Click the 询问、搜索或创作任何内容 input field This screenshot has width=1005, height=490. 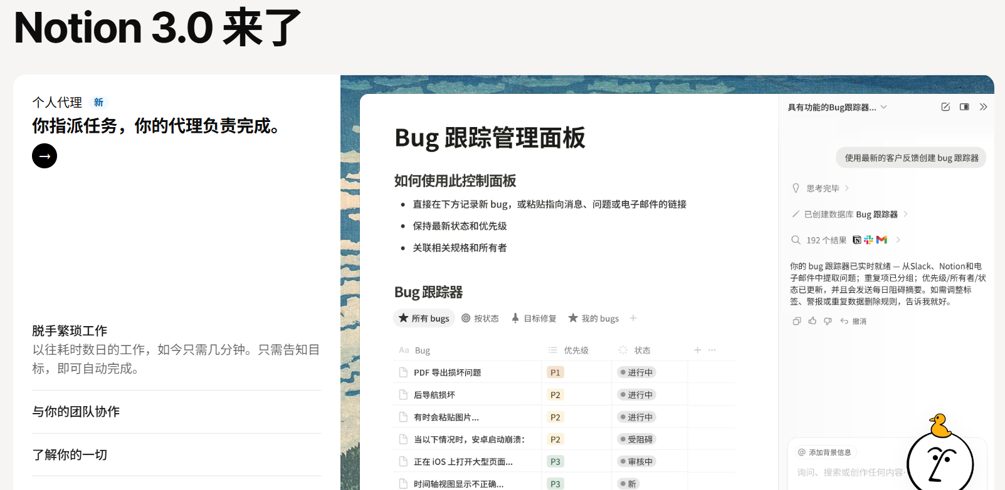point(850,472)
